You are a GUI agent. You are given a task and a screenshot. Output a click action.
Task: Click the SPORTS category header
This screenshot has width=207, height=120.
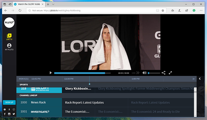pos(24,85)
